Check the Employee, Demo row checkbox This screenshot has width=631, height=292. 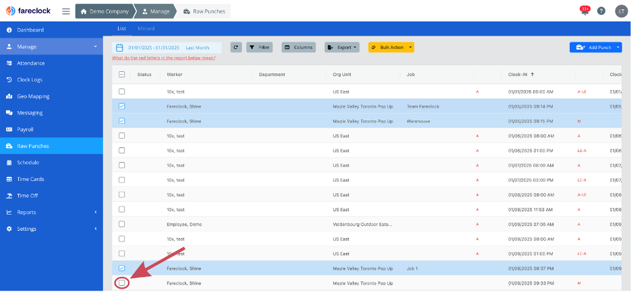point(122,224)
